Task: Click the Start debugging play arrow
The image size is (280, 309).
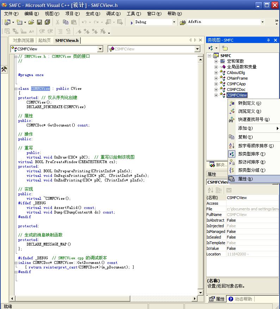Action: (x=132, y=23)
